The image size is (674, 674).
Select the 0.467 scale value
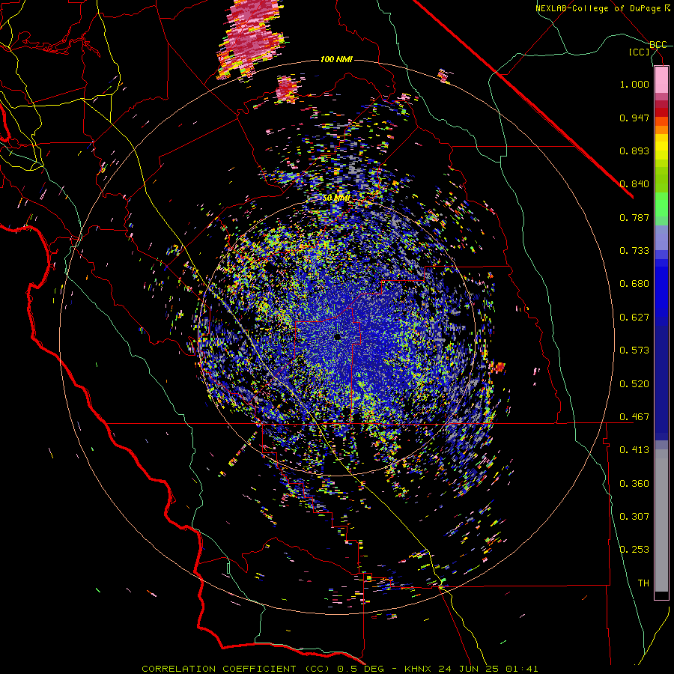pyautogui.click(x=634, y=417)
